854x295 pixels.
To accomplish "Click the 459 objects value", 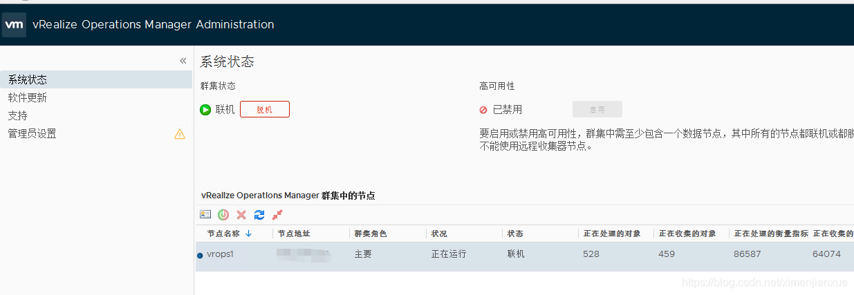I will click(x=667, y=254).
